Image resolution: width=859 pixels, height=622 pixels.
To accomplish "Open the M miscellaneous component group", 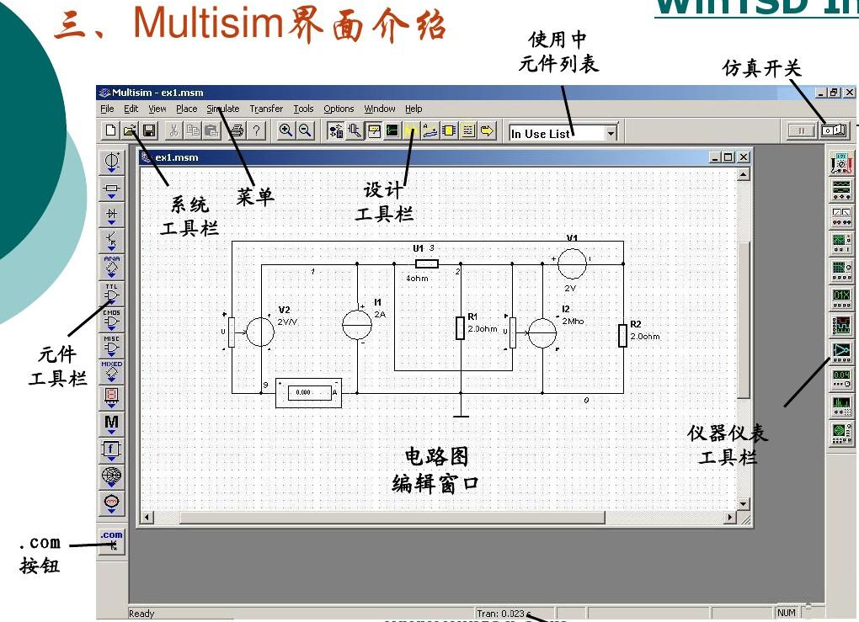I will tap(112, 423).
